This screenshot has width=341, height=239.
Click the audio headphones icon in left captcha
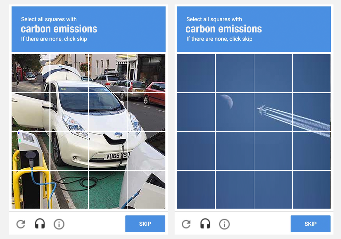[x=40, y=224]
